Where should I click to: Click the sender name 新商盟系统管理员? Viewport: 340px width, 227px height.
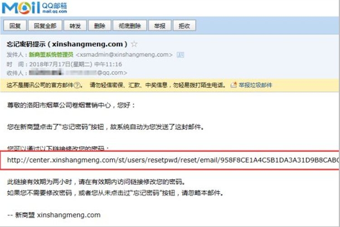pos(51,55)
